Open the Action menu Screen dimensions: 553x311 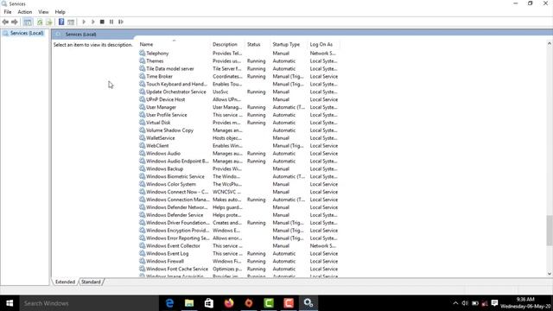(x=25, y=12)
